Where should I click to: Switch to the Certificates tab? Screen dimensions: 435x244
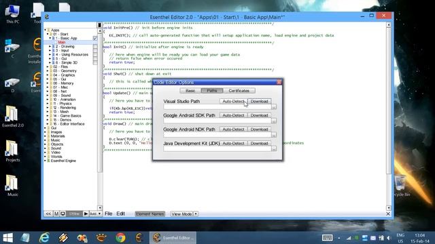[239, 91]
